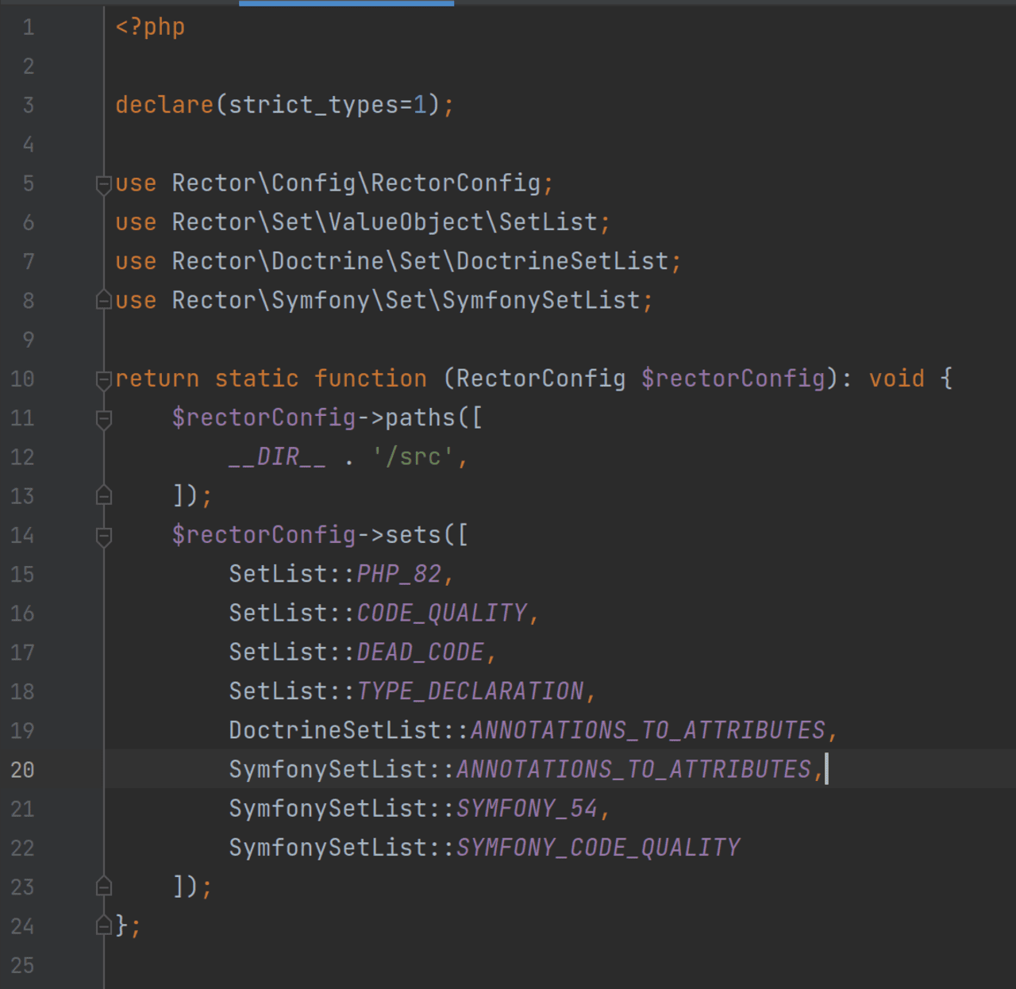
Task: Click the CODE_QUALITY constant on line 16
Action: tap(441, 613)
